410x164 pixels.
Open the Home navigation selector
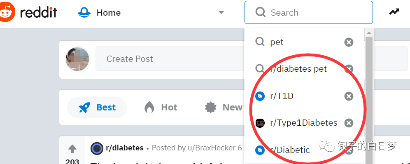(151, 12)
